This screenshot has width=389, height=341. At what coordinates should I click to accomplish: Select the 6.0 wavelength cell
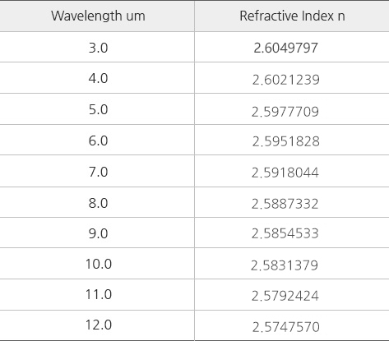pos(98,141)
